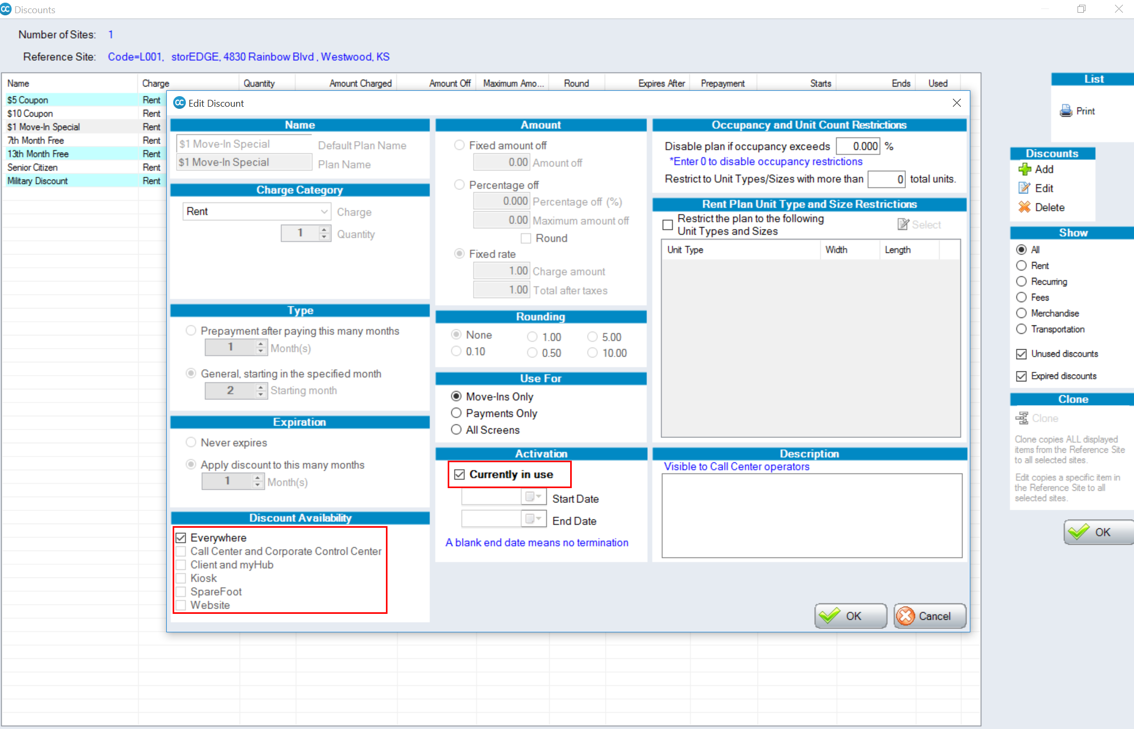Toggle the Expired discounts checkbox
The height and width of the screenshot is (729, 1134).
[x=1022, y=376]
